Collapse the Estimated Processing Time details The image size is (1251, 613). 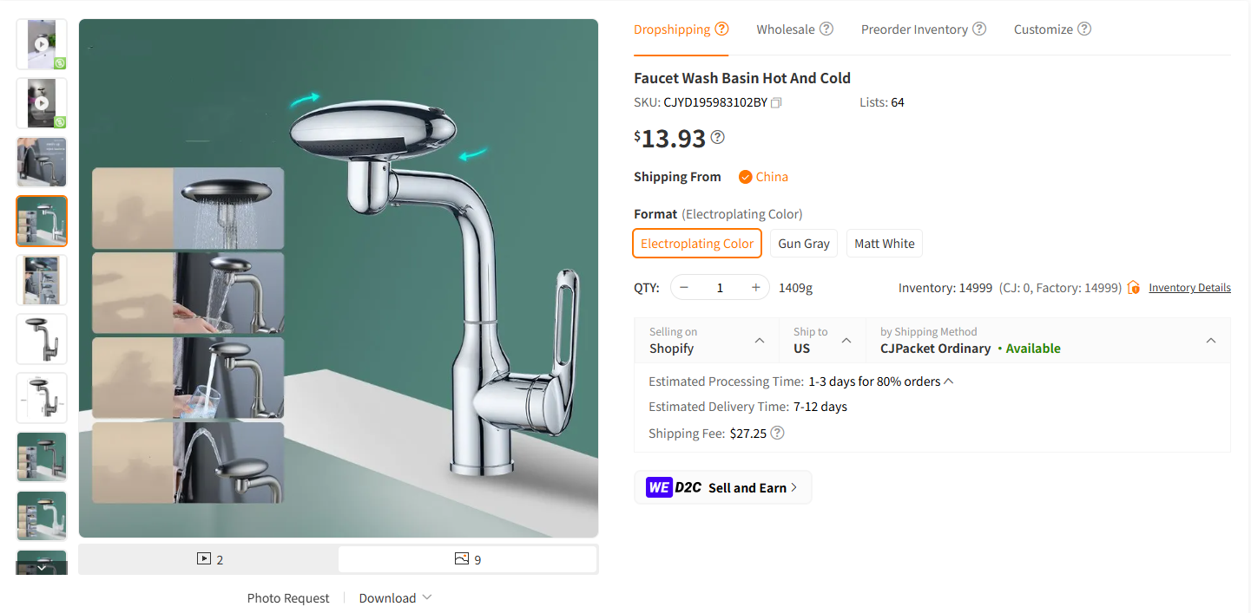tap(948, 380)
